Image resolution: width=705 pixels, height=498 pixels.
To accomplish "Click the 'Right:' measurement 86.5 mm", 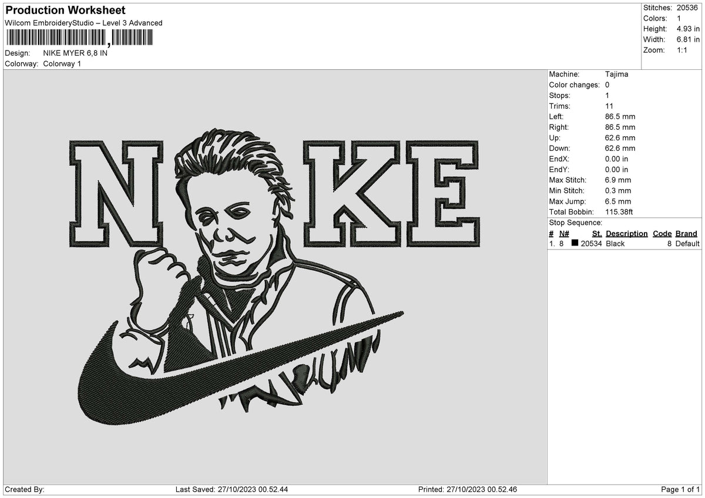I will (x=620, y=127).
